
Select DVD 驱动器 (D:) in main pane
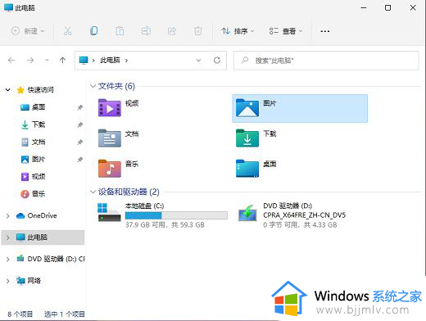[x=292, y=215]
